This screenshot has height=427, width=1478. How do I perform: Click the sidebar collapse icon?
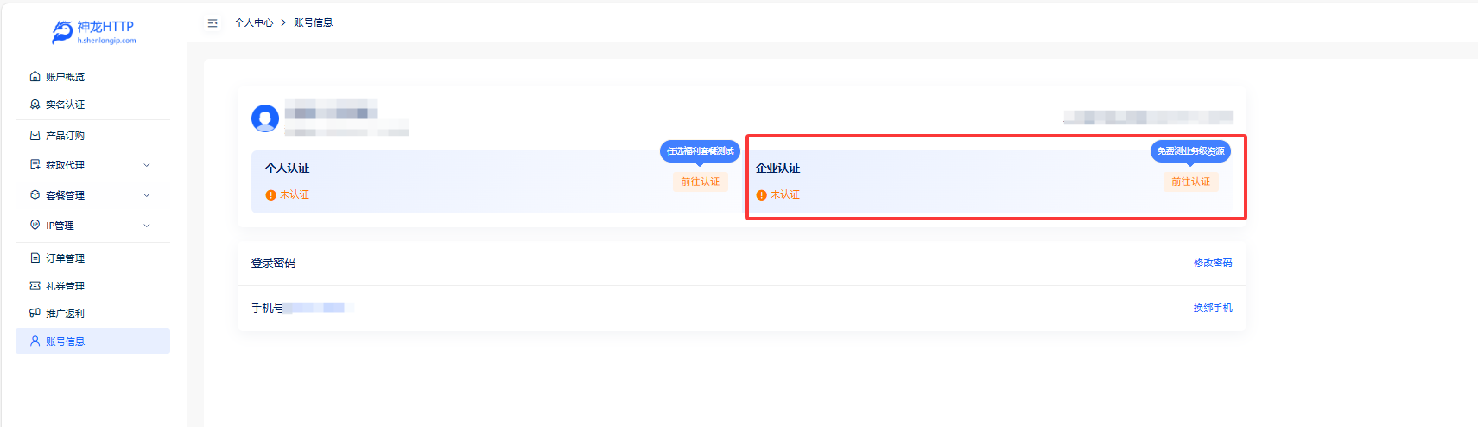[213, 23]
